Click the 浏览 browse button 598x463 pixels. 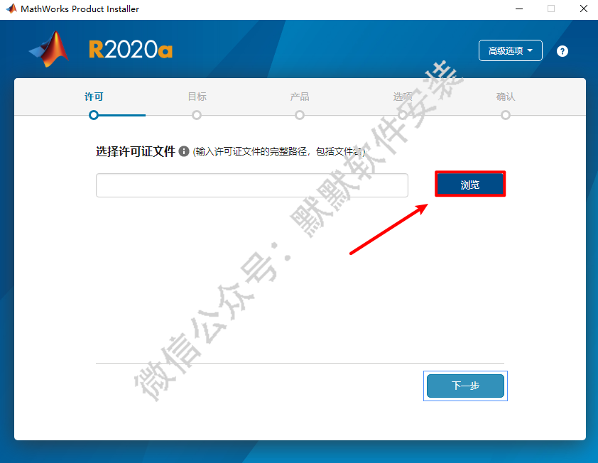tap(470, 184)
